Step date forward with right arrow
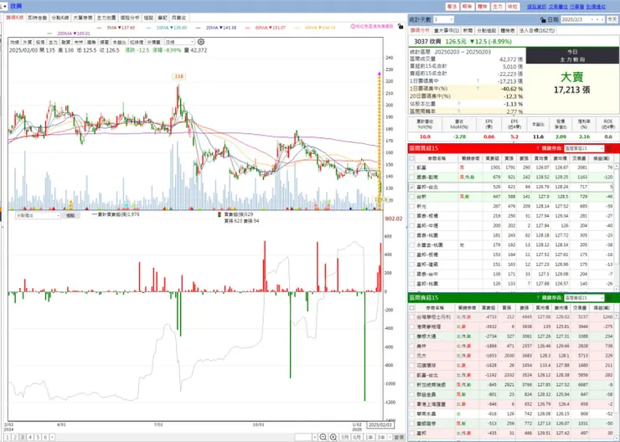Viewport: 620px width, 442px height. click(602, 19)
